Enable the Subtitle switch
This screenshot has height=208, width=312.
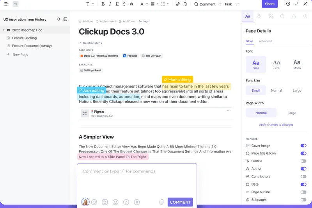[x=303, y=161]
